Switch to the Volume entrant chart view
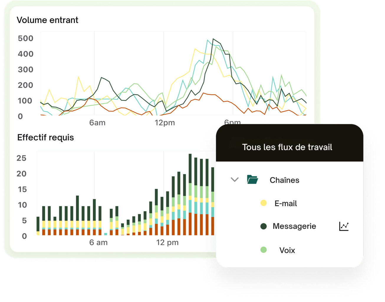This screenshot has width=385, height=302. (x=48, y=20)
